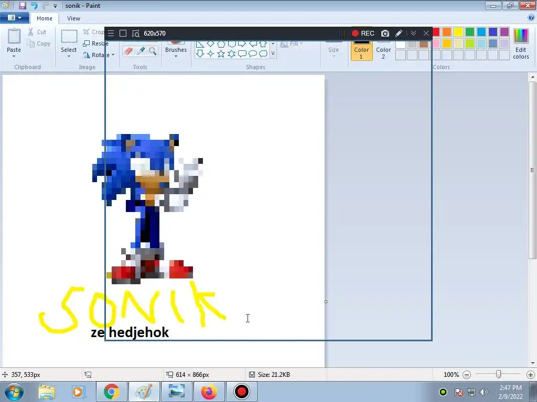Screen dimensions: 537x402
Task: Pick the green color swatch
Action: tap(470, 32)
